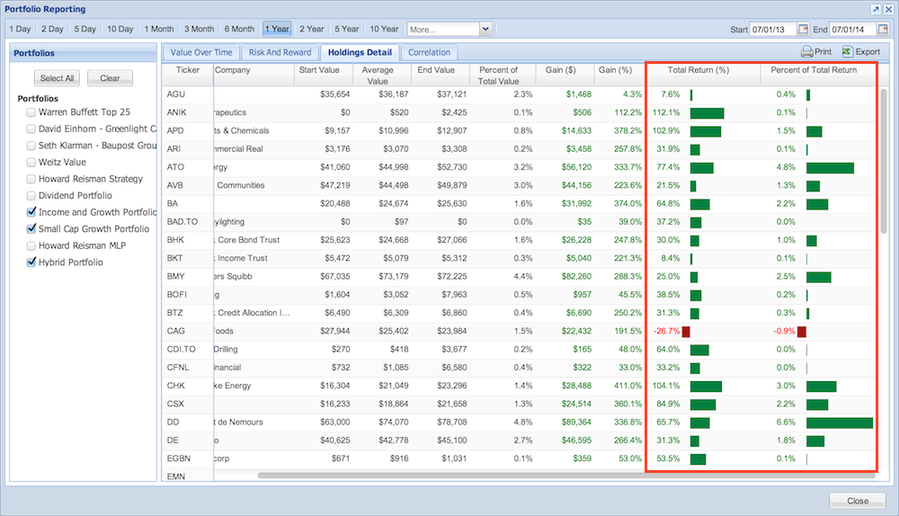Select the 1 Year time range
Image resolution: width=899 pixels, height=516 pixels.
click(x=277, y=29)
